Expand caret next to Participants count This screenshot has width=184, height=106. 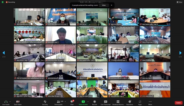[x=65, y=102]
